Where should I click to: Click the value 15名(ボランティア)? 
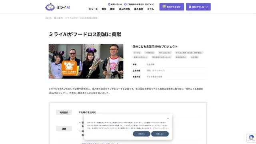(156, 70)
